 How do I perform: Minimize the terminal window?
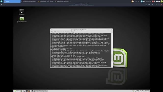tap(107, 30)
